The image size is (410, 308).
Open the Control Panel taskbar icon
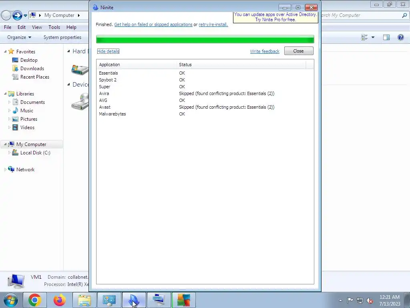click(x=109, y=300)
